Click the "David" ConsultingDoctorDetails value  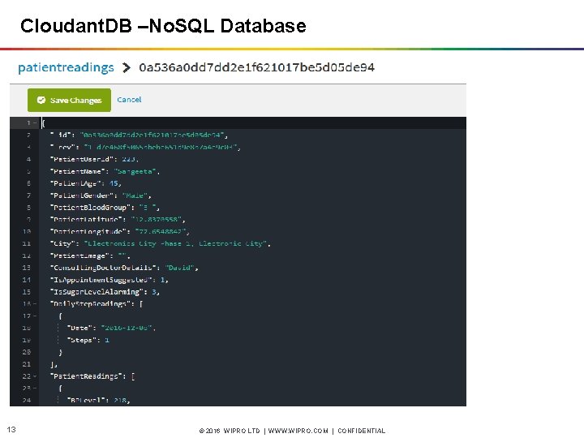(179, 268)
